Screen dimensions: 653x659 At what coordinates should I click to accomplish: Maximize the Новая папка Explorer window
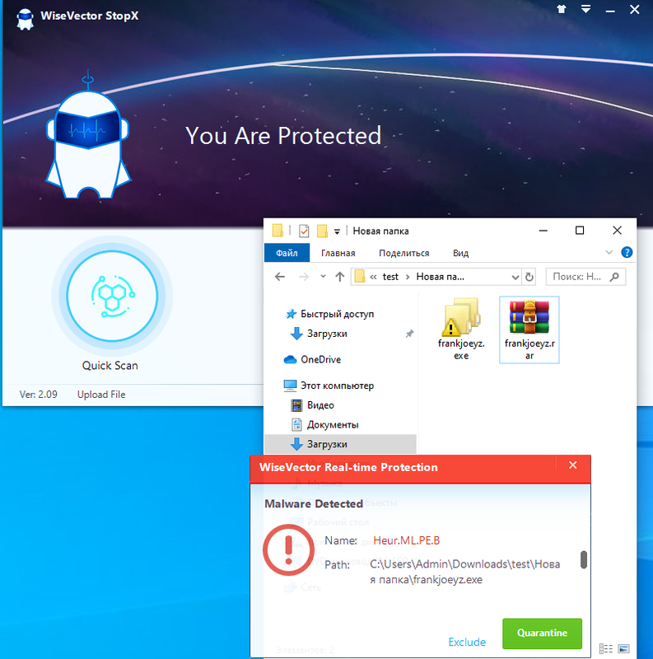[580, 231]
